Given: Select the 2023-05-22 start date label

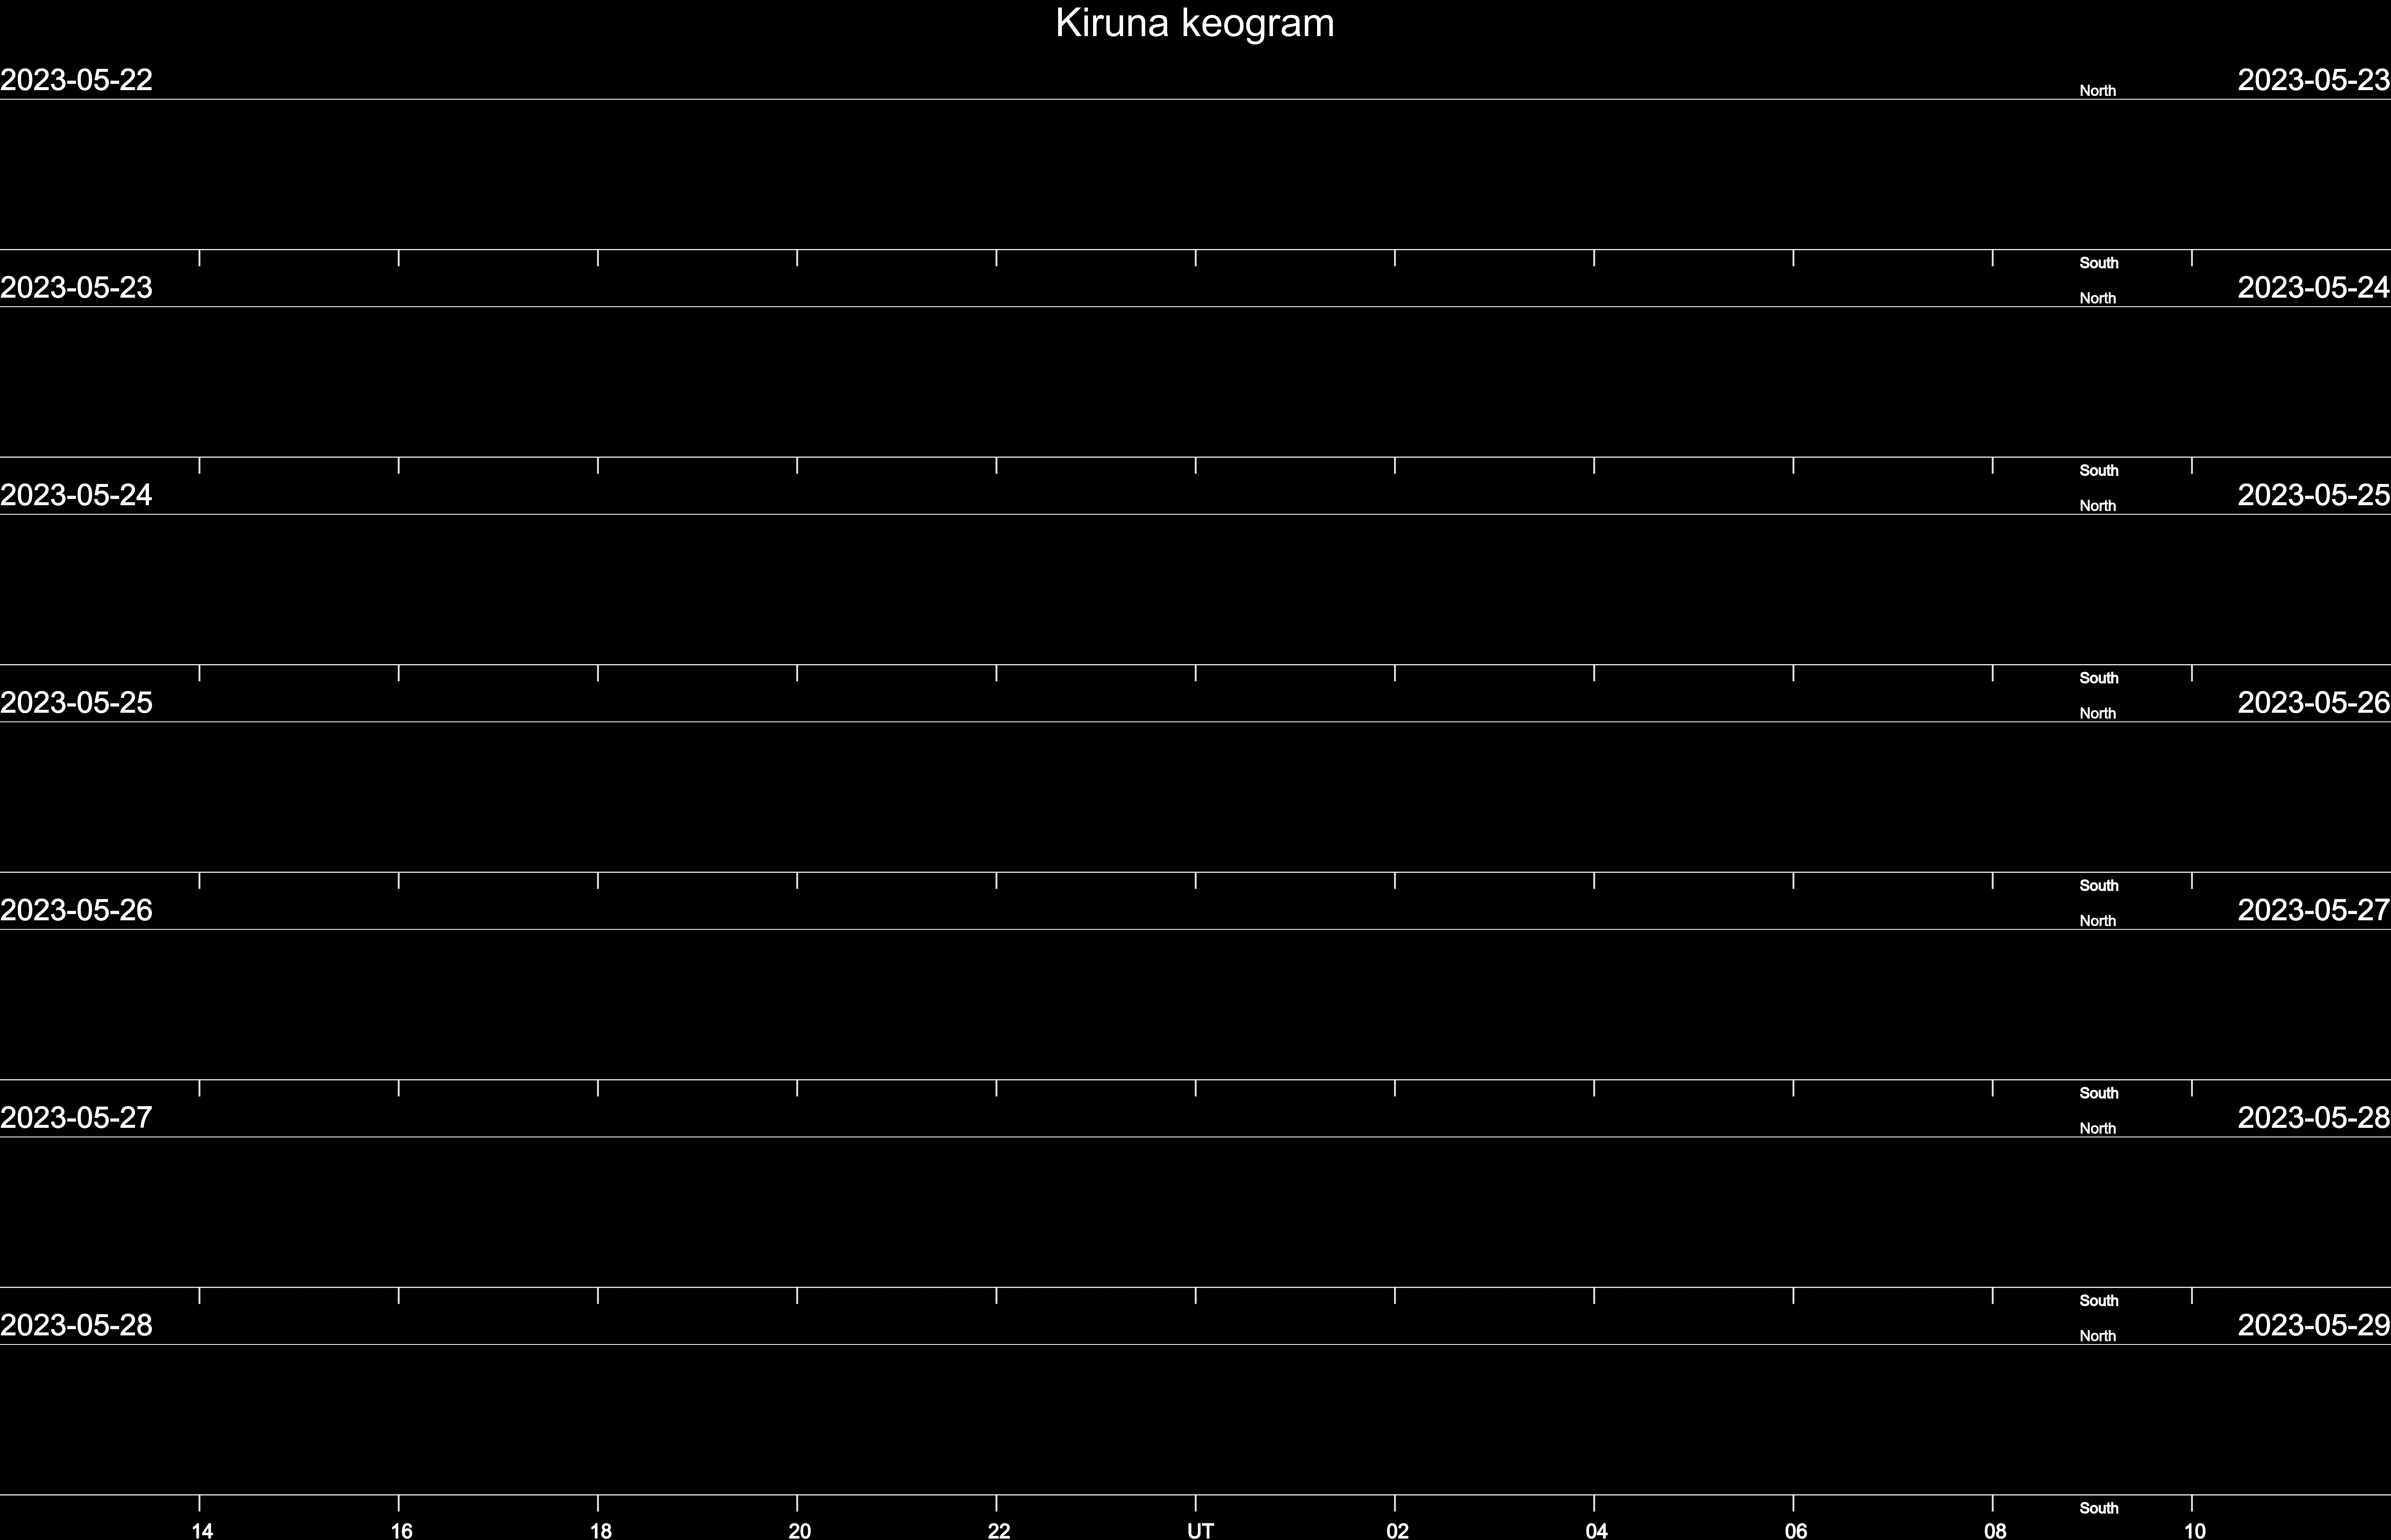Looking at the screenshot, I should (x=76, y=80).
